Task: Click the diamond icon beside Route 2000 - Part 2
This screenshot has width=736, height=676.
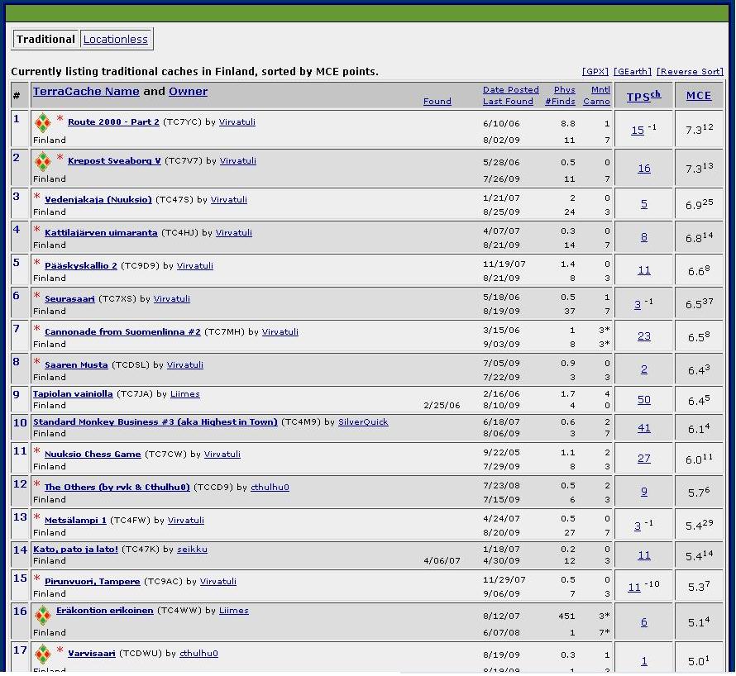Action: click(x=42, y=123)
